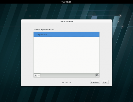Remove selected input source with minus button
133x102 pixels.
click(x=39, y=75)
